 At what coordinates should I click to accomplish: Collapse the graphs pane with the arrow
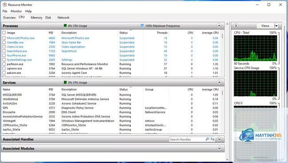pos(236,26)
